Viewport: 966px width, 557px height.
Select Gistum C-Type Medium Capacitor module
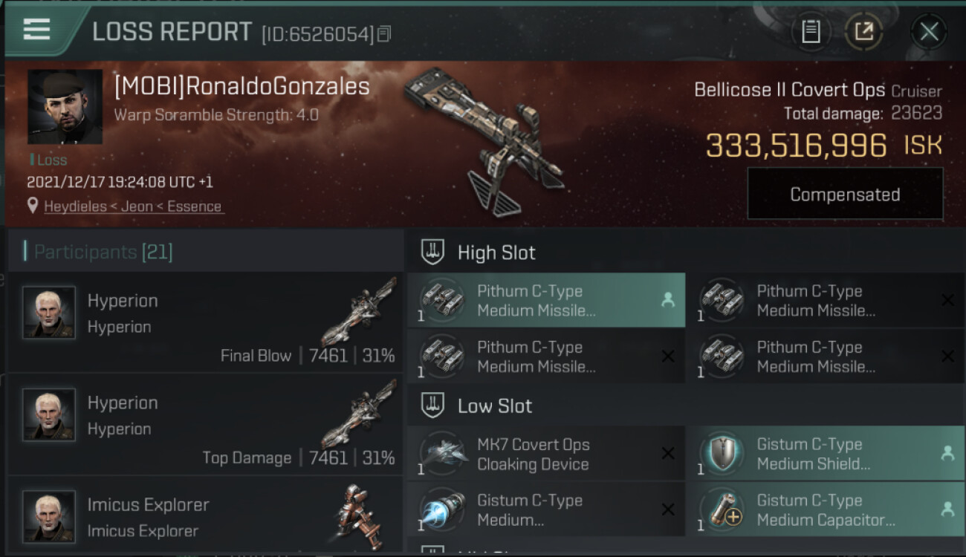[x=826, y=509]
